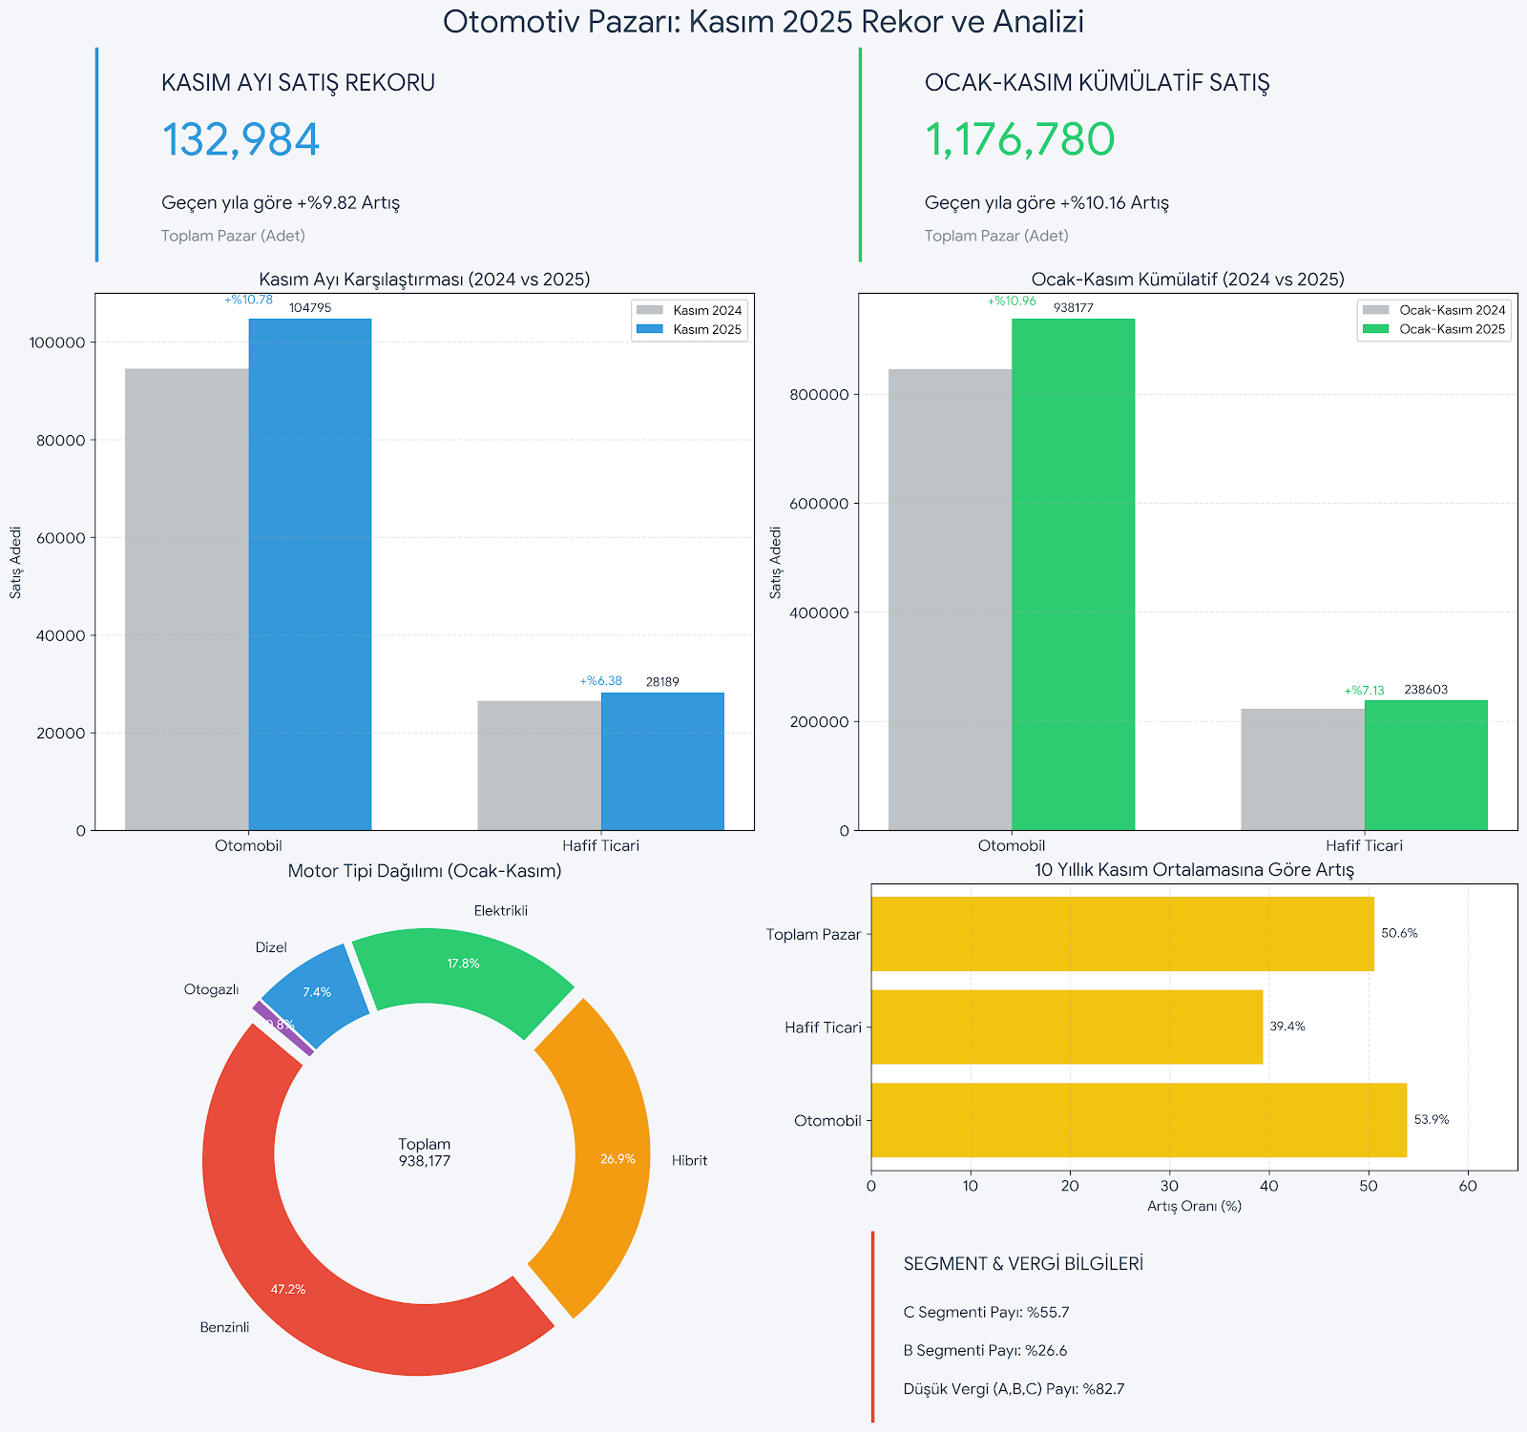Select the blue Otomobil bar labeled 104795
1527x1432 pixels.
coord(310,574)
